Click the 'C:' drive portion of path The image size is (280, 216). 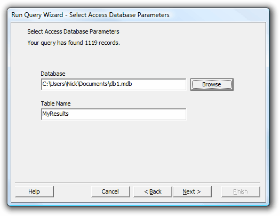[45, 84]
